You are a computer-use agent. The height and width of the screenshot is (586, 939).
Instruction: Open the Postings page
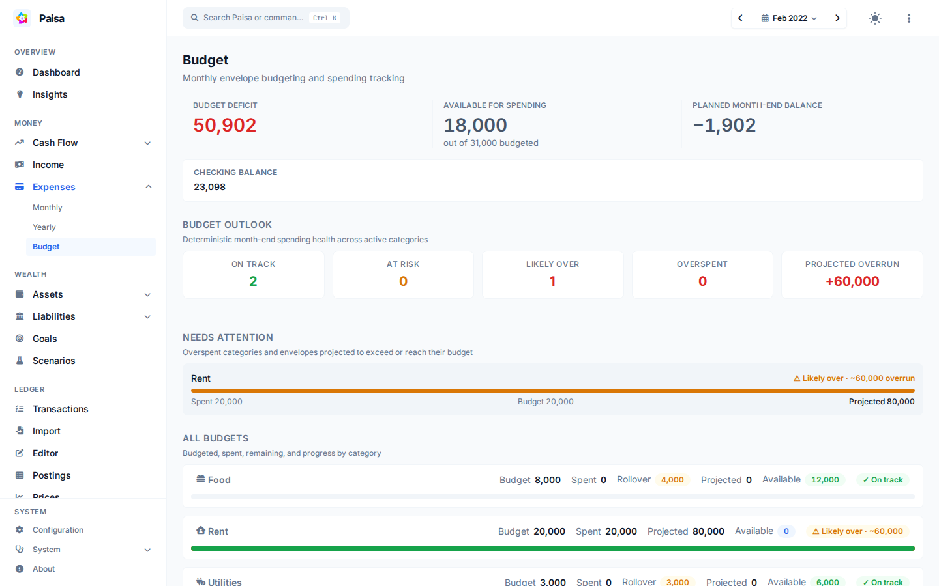83,475
